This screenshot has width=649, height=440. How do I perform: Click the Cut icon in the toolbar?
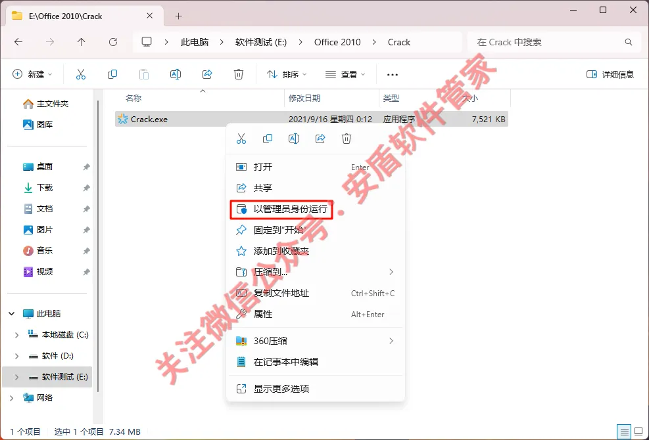coord(81,74)
